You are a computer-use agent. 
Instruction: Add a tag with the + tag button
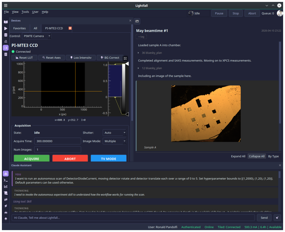(x=141, y=37)
